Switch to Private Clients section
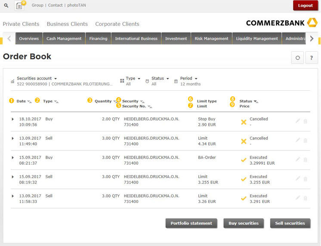Image resolution: width=321 pixels, height=246 pixels. 21,24
